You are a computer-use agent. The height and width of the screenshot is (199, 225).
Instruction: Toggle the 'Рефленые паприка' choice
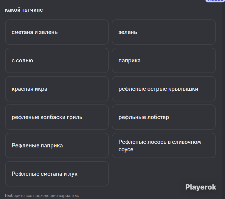(x=57, y=145)
